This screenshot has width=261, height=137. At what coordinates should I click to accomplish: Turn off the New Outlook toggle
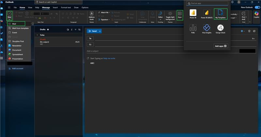(x=257, y=7)
